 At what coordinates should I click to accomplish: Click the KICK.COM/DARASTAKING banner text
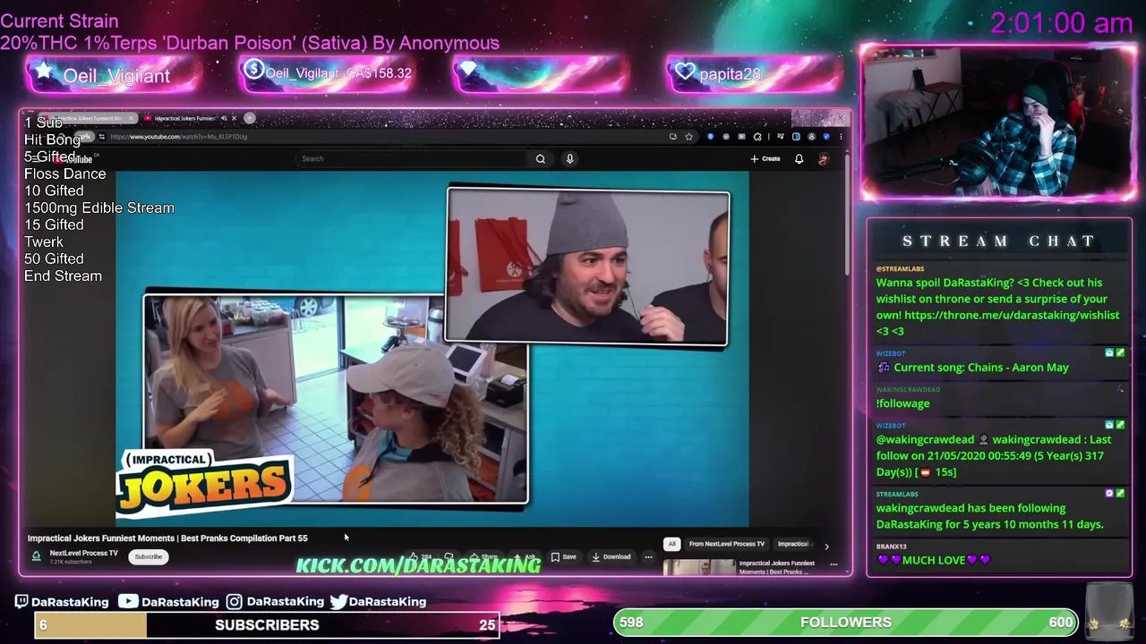[x=418, y=564]
